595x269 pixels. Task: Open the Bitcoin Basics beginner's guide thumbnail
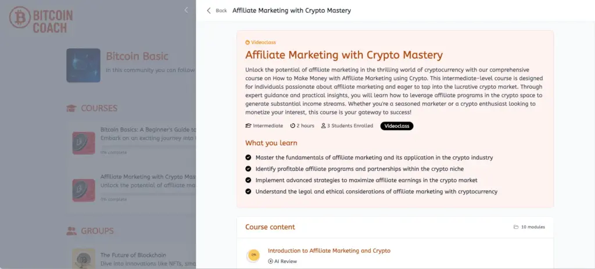pyautogui.click(x=84, y=143)
